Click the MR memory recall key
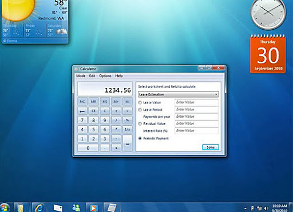Screen dimensions: 293x212 pos(93,102)
